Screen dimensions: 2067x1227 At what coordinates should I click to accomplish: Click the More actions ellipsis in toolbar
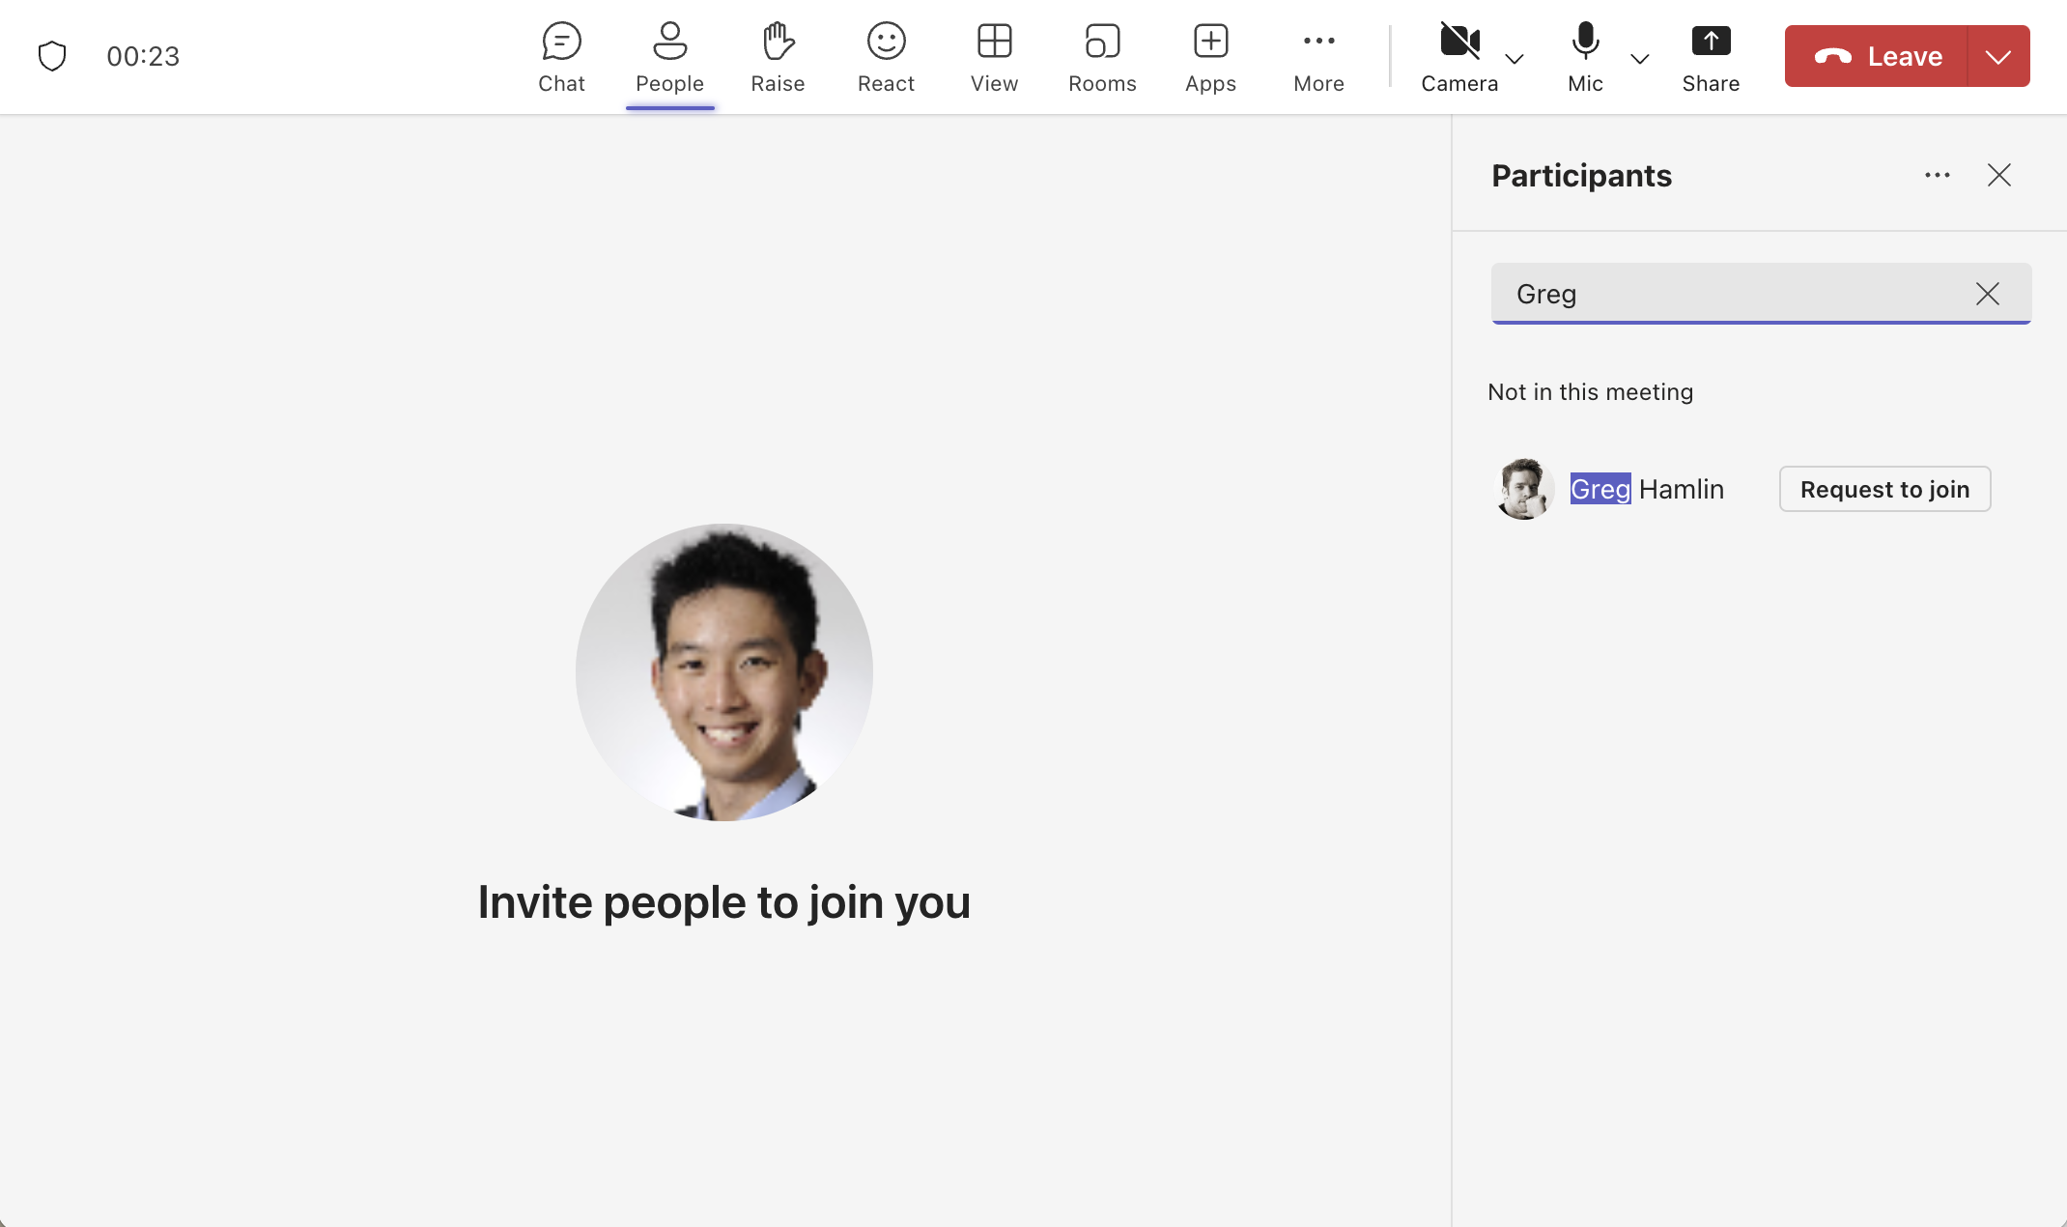click(1318, 57)
